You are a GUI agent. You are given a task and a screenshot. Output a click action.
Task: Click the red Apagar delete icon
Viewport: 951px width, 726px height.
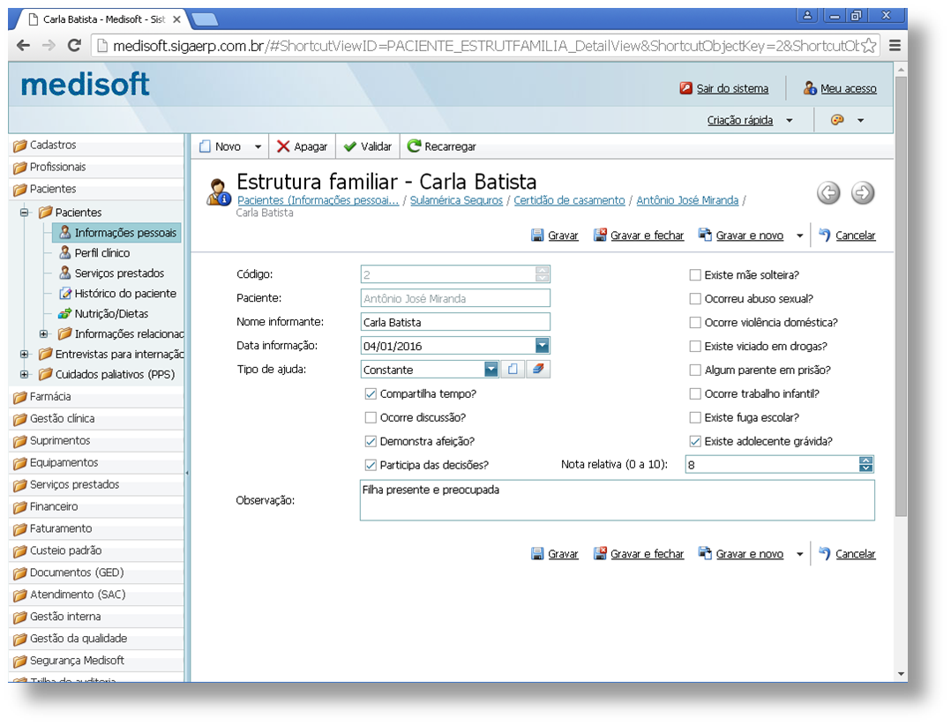coord(283,146)
